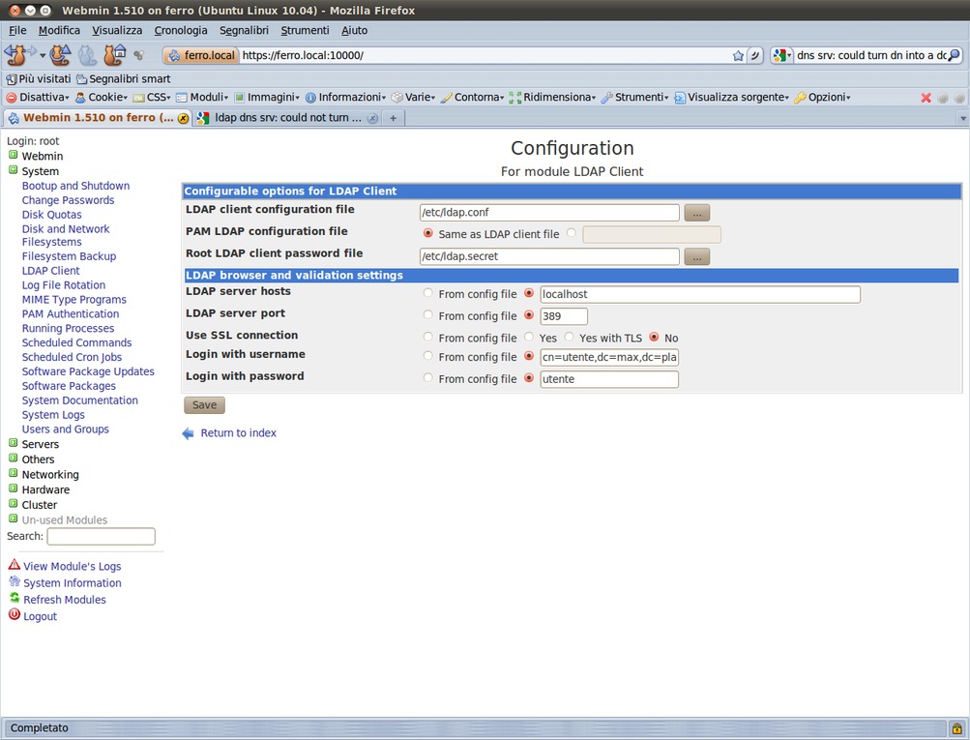Open the Cronologia menu

coord(181,30)
